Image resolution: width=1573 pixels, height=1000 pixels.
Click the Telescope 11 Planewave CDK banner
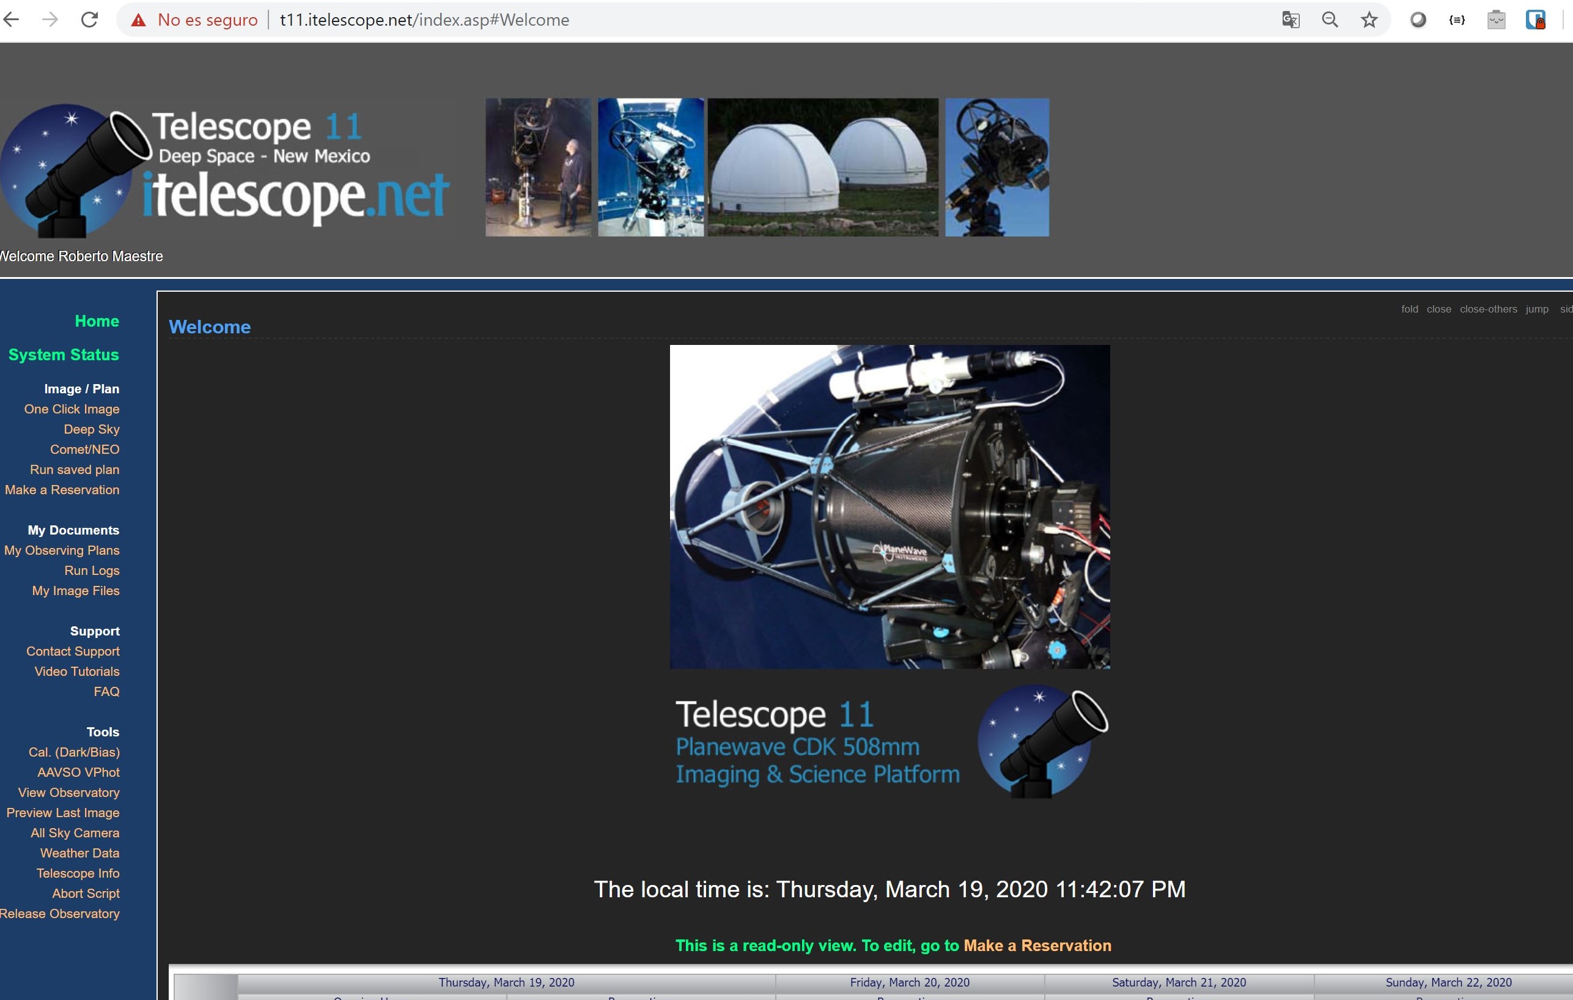pyautogui.click(x=892, y=743)
